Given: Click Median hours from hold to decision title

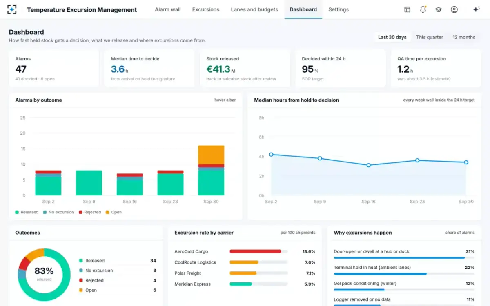Looking at the screenshot, I should click(x=296, y=100).
